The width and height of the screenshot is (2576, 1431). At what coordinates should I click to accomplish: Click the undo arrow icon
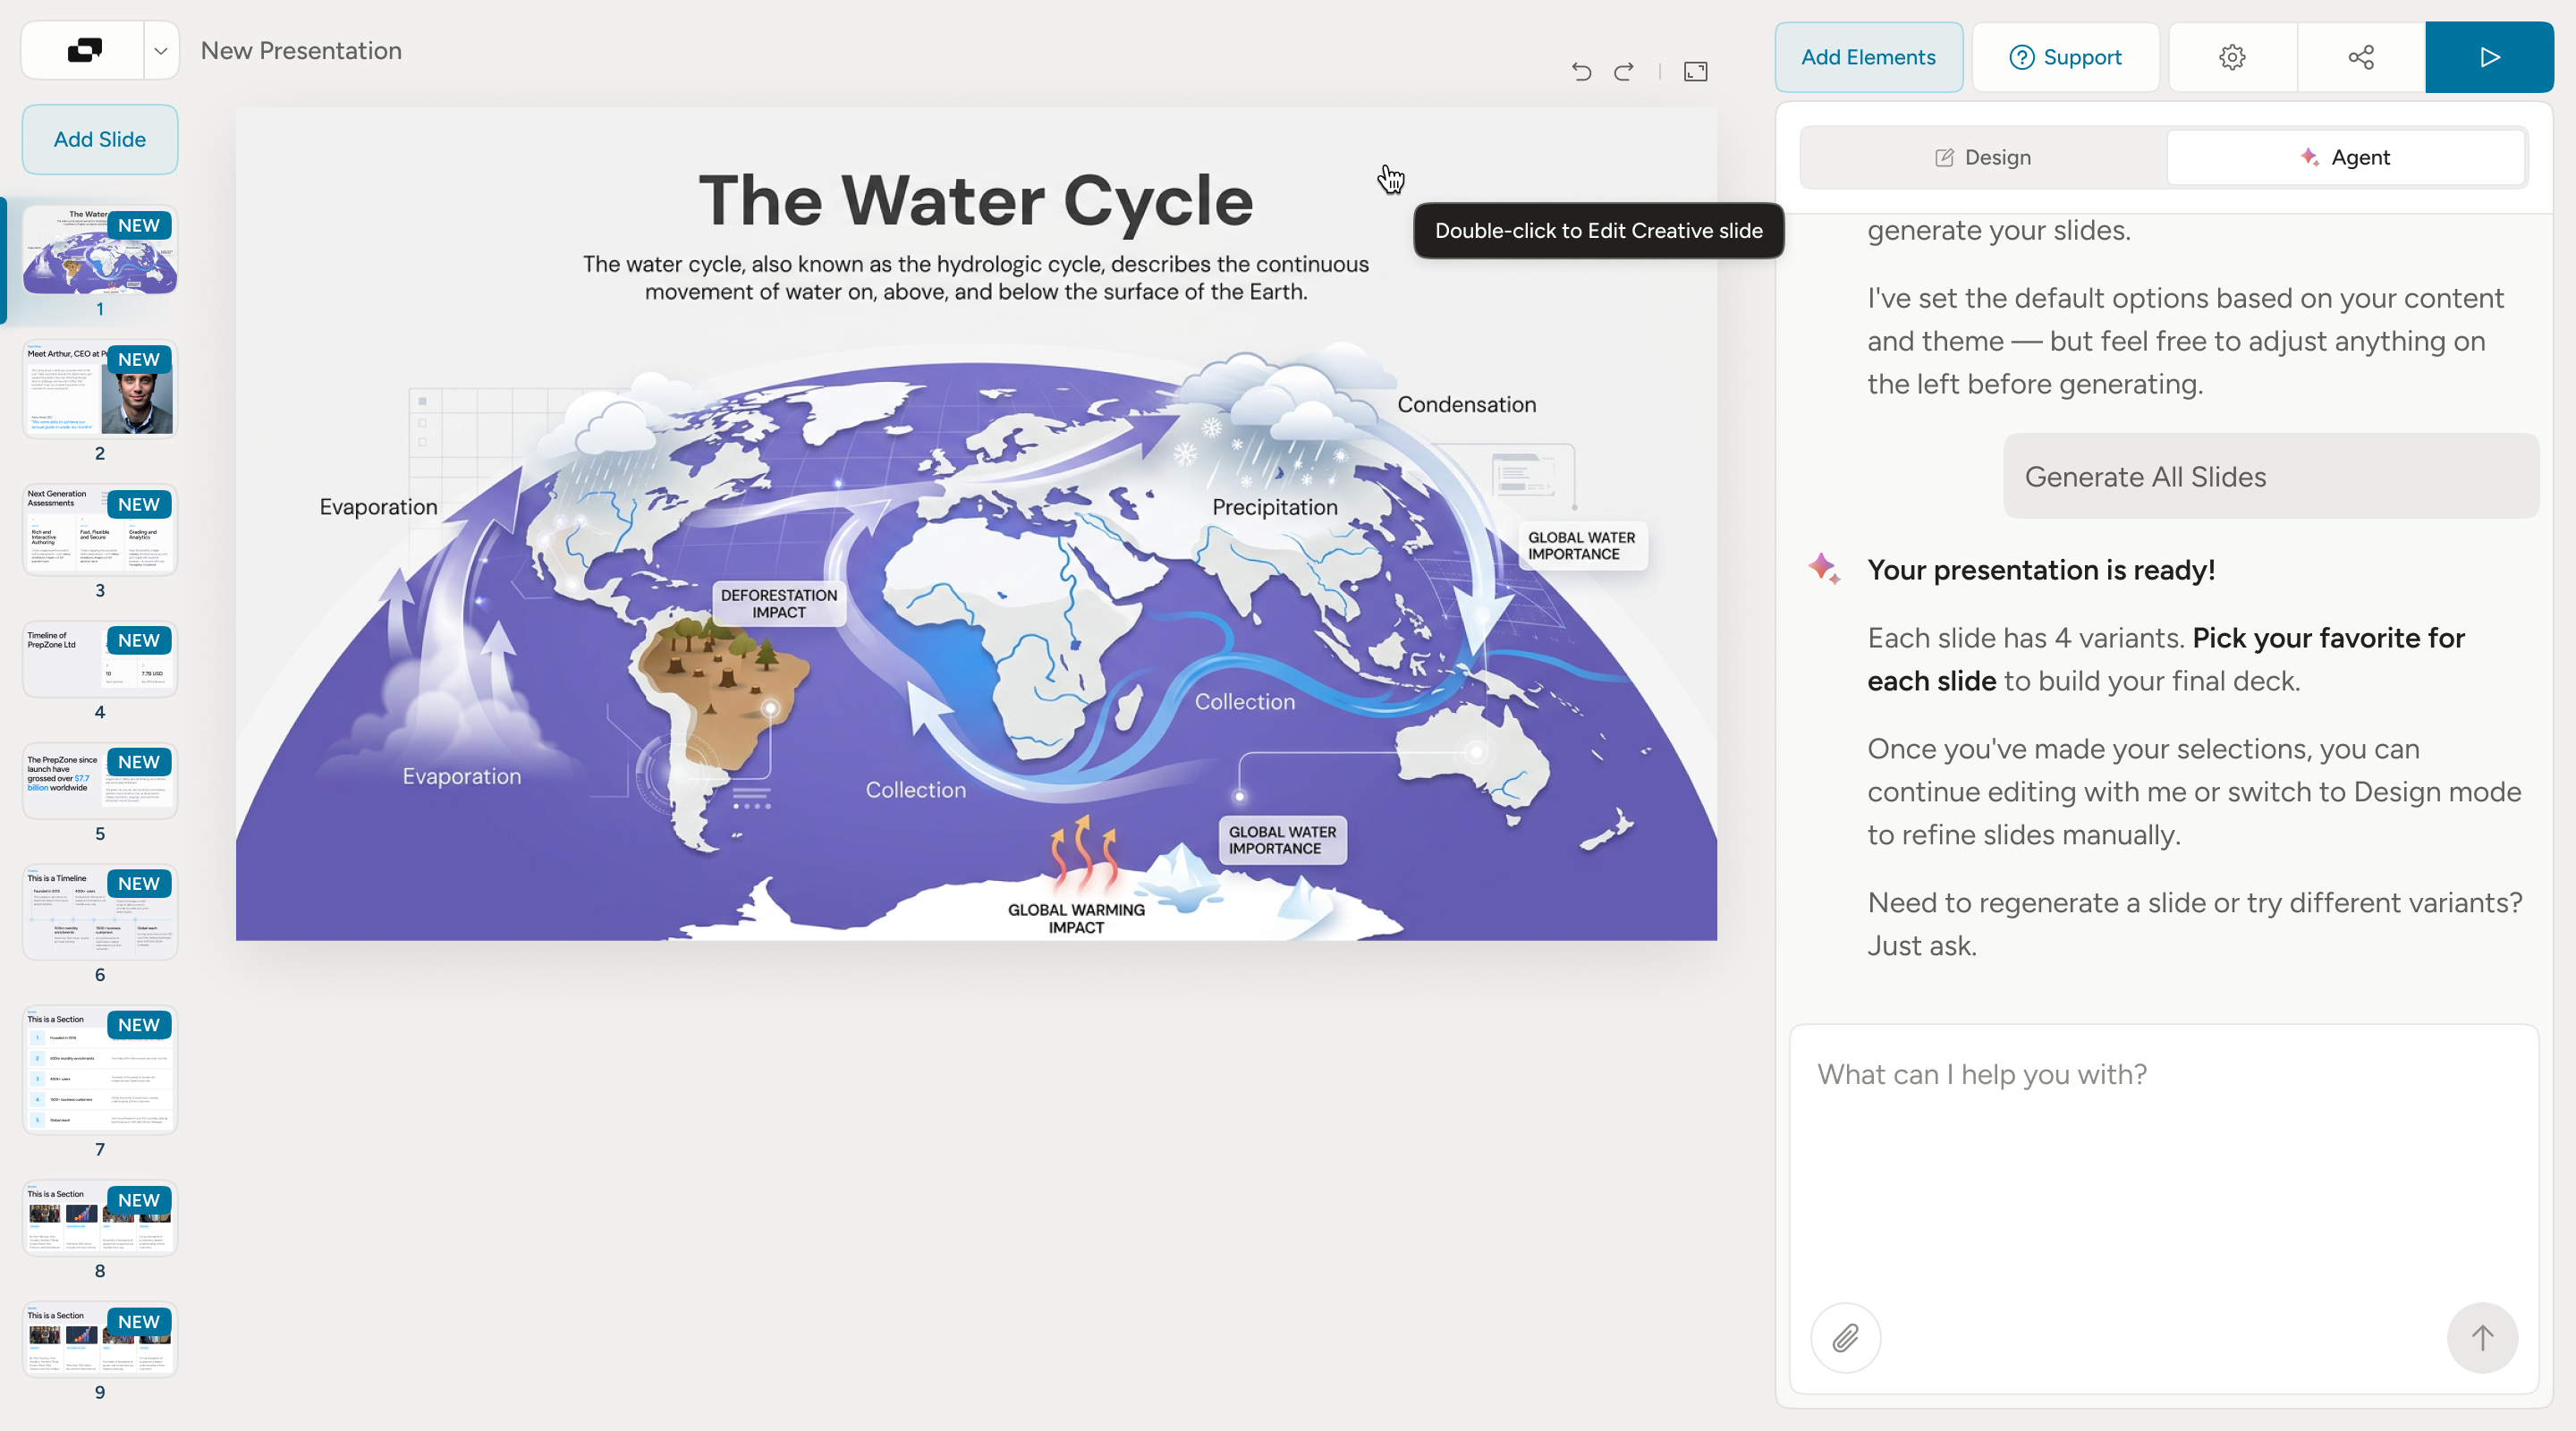tap(1581, 71)
